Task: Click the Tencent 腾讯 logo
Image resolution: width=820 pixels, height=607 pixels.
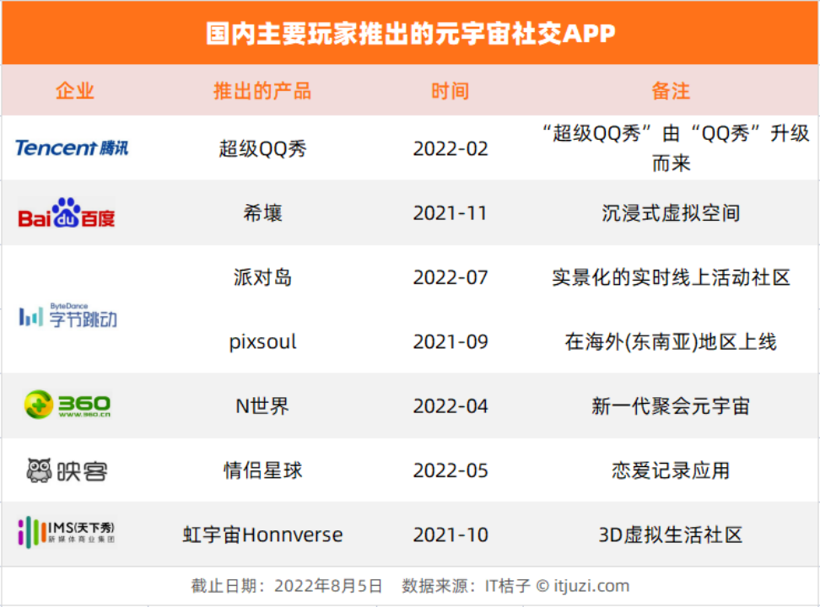Action: pos(72,148)
